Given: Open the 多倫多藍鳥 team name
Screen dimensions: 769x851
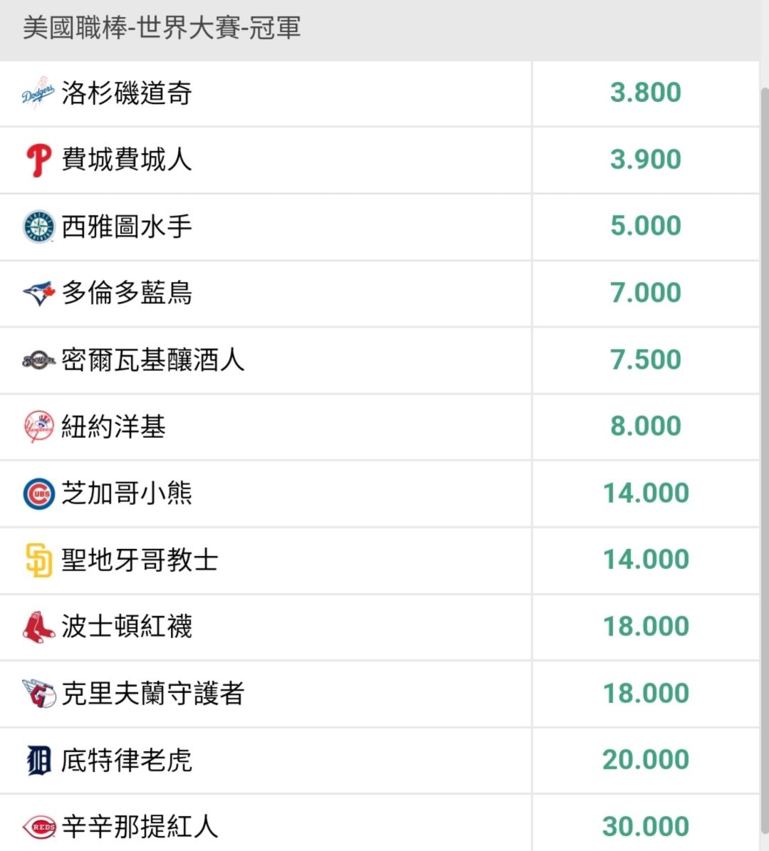Looking at the screenshot, I should (x=127, y=293).
